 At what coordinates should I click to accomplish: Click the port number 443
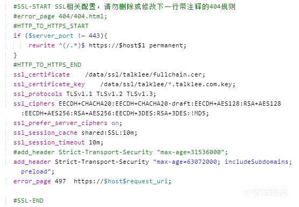click(x=94, y=36)
